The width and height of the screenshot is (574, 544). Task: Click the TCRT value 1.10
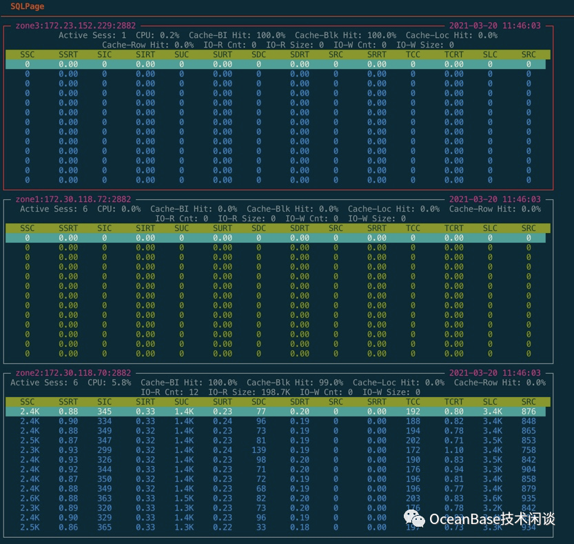tap(454, 450)
